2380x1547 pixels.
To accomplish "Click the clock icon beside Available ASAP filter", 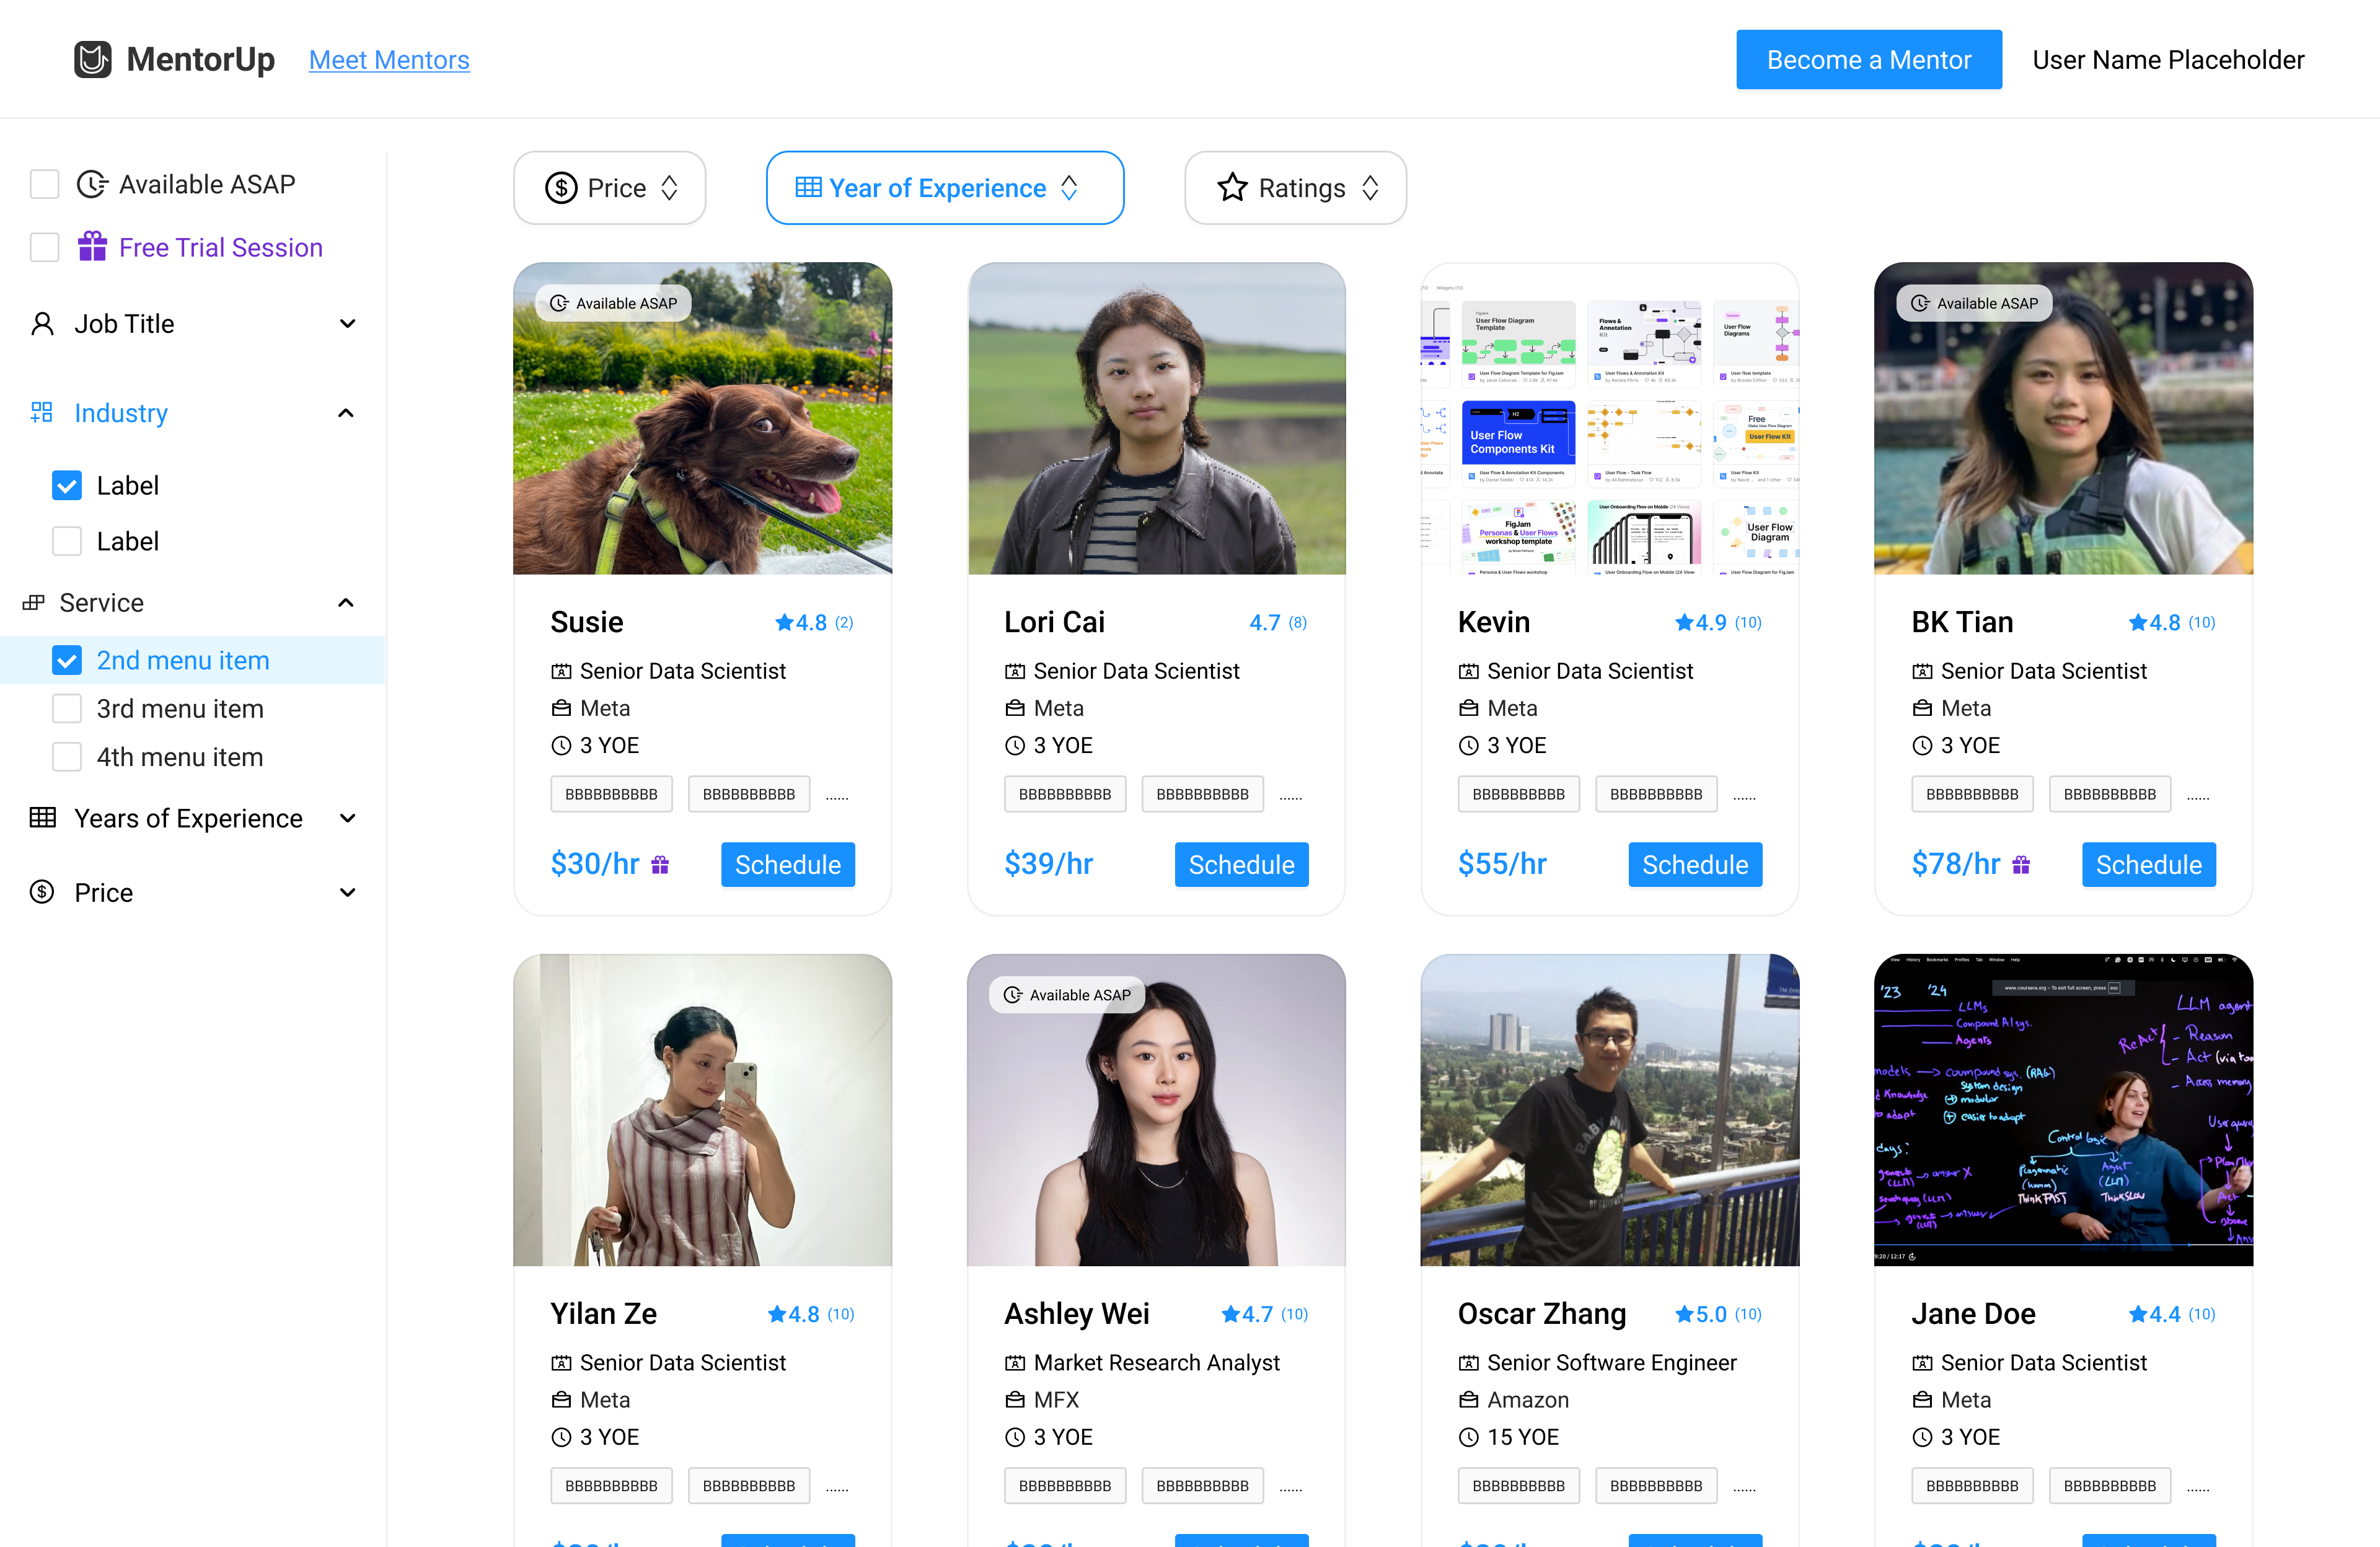I will [x=92, y=184].
